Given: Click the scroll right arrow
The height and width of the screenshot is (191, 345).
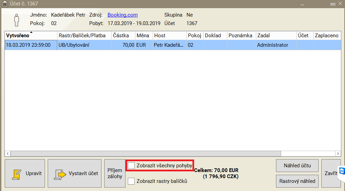Looking at the screenshot, I should [338, 153].
